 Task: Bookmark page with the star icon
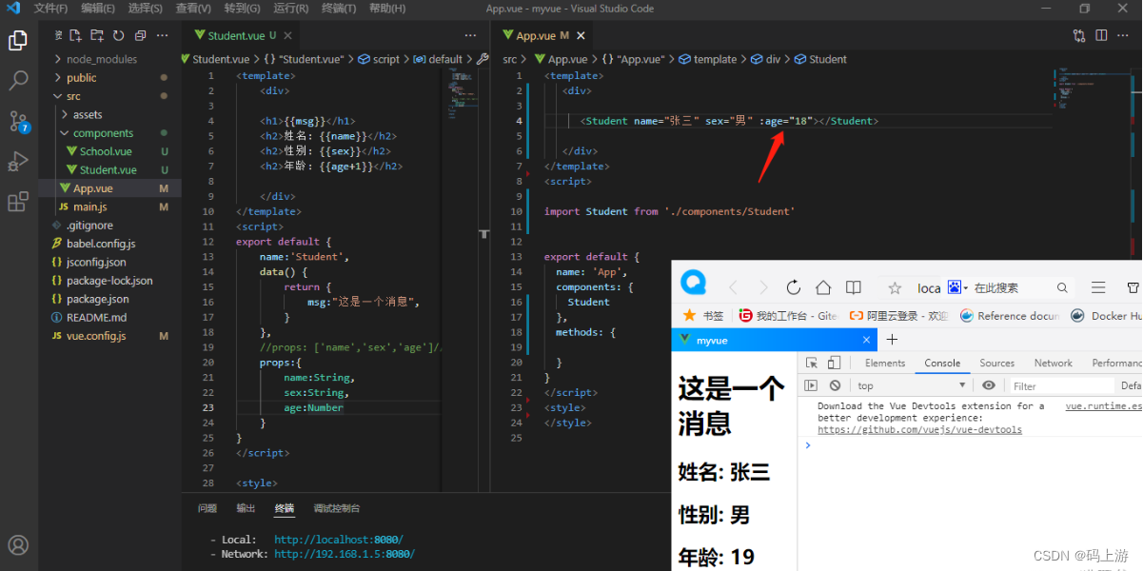(895, 287)
